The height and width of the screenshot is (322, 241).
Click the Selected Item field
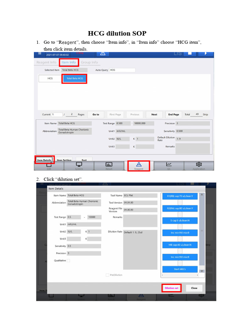click(x=74, y=70)
